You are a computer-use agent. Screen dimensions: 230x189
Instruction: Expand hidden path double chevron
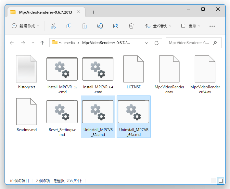click(60, 43)
